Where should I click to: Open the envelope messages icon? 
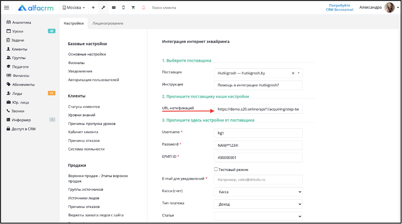point(114,8)
